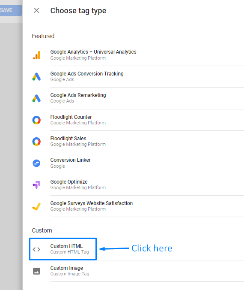The height and width of the screenshot is (290, 244).
Task: Choose Google Ads Conversion Tracking tag type
Action: [138, 76]
